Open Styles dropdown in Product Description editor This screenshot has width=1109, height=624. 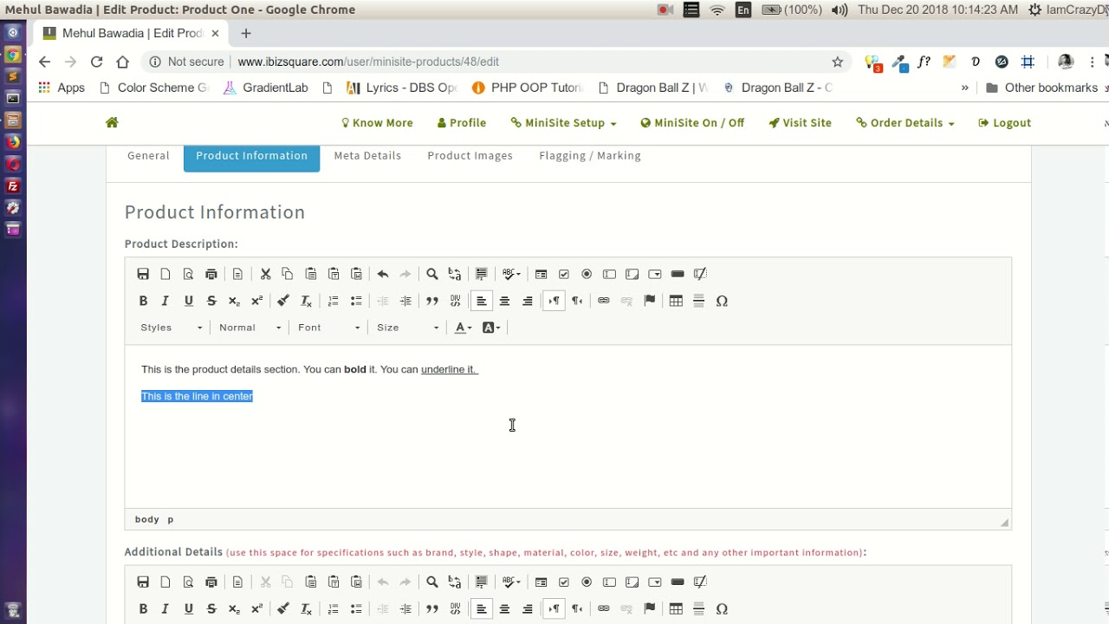point(172,328)
